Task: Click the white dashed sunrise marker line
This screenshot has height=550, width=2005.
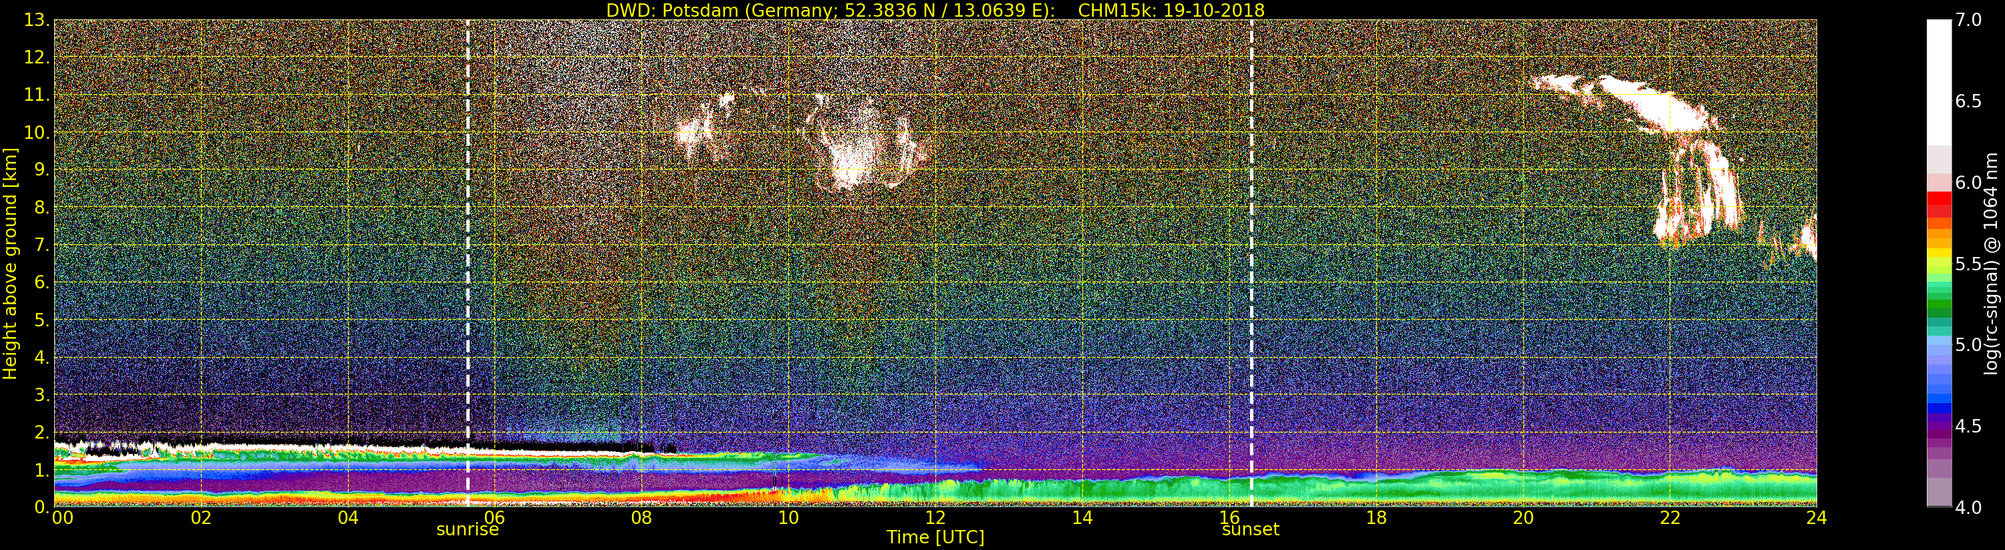Action: point(468,263)
